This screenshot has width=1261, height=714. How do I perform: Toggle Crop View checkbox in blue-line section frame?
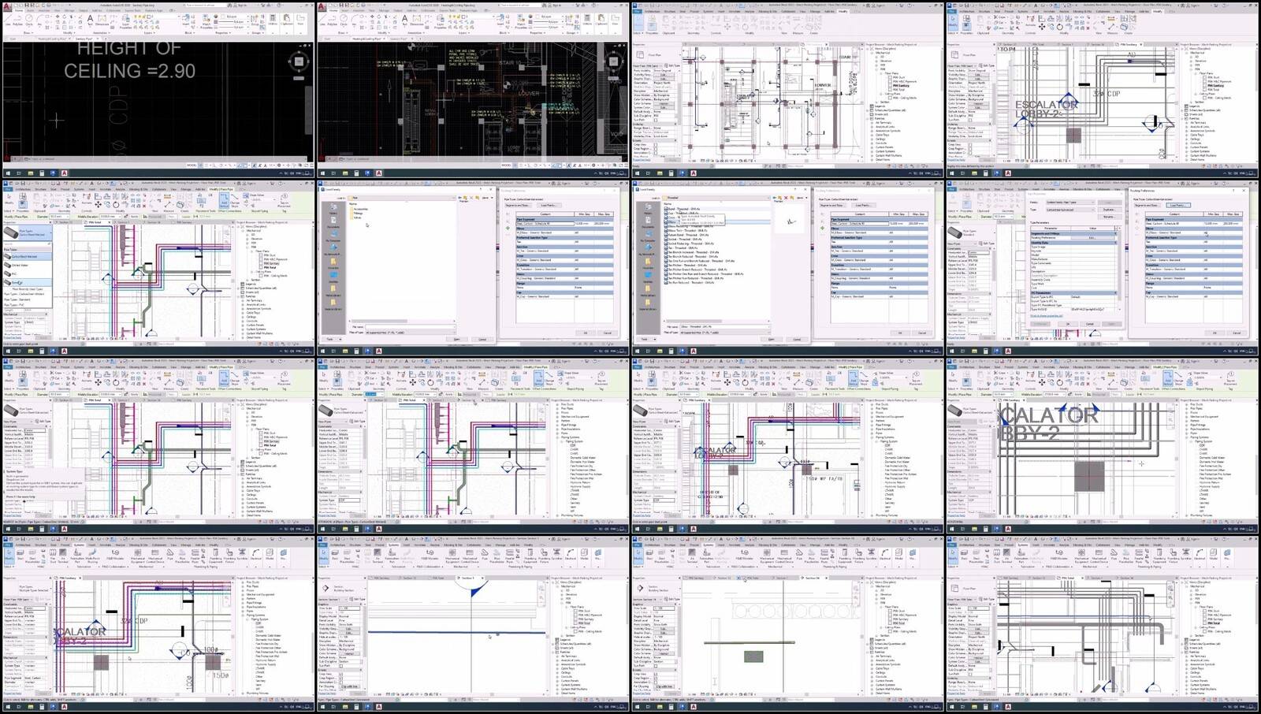(340, 675)
